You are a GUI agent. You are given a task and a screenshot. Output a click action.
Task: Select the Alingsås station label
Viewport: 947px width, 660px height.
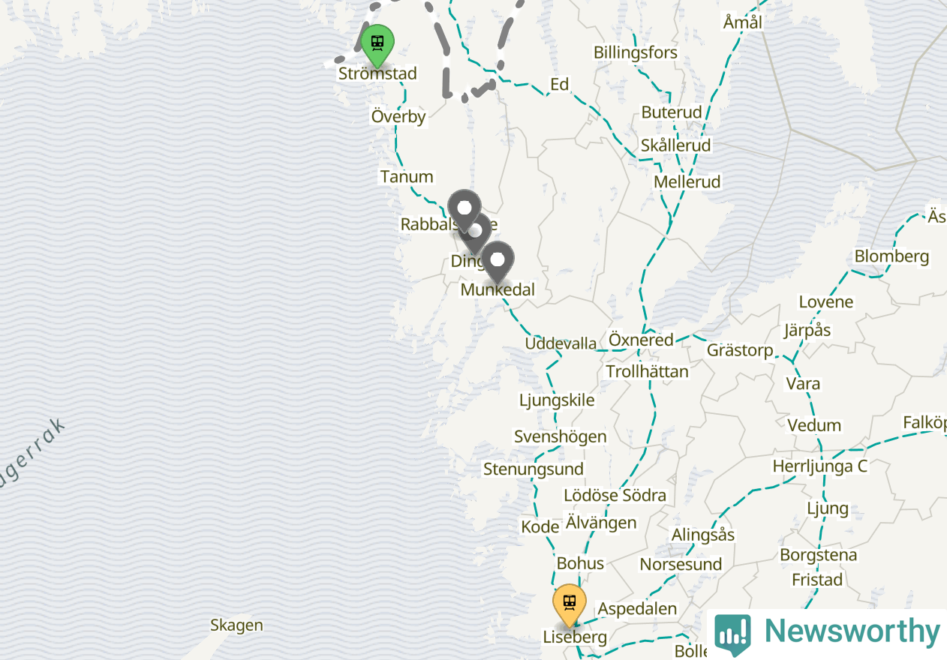[x=703, y=535]
